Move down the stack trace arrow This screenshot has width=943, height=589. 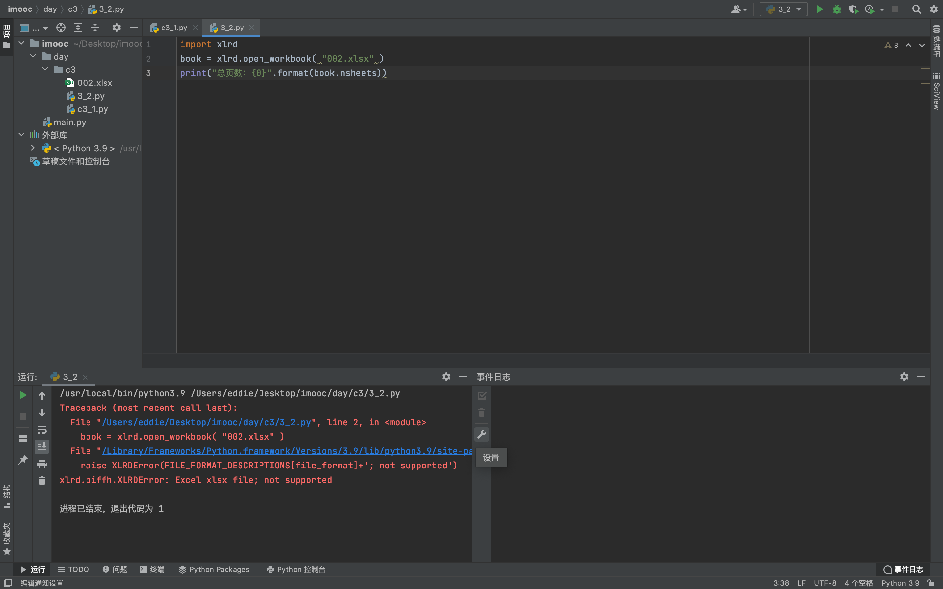[x=42, y=412]
